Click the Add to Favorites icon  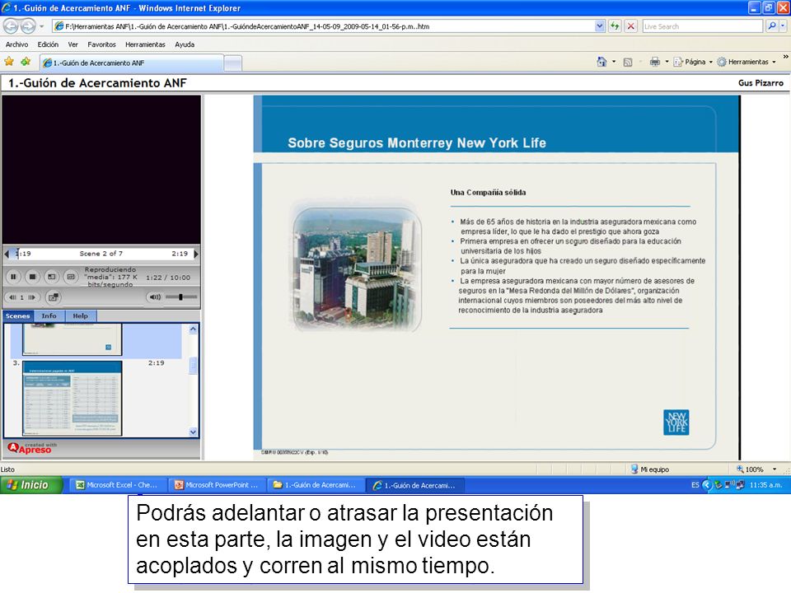point(26,62)
